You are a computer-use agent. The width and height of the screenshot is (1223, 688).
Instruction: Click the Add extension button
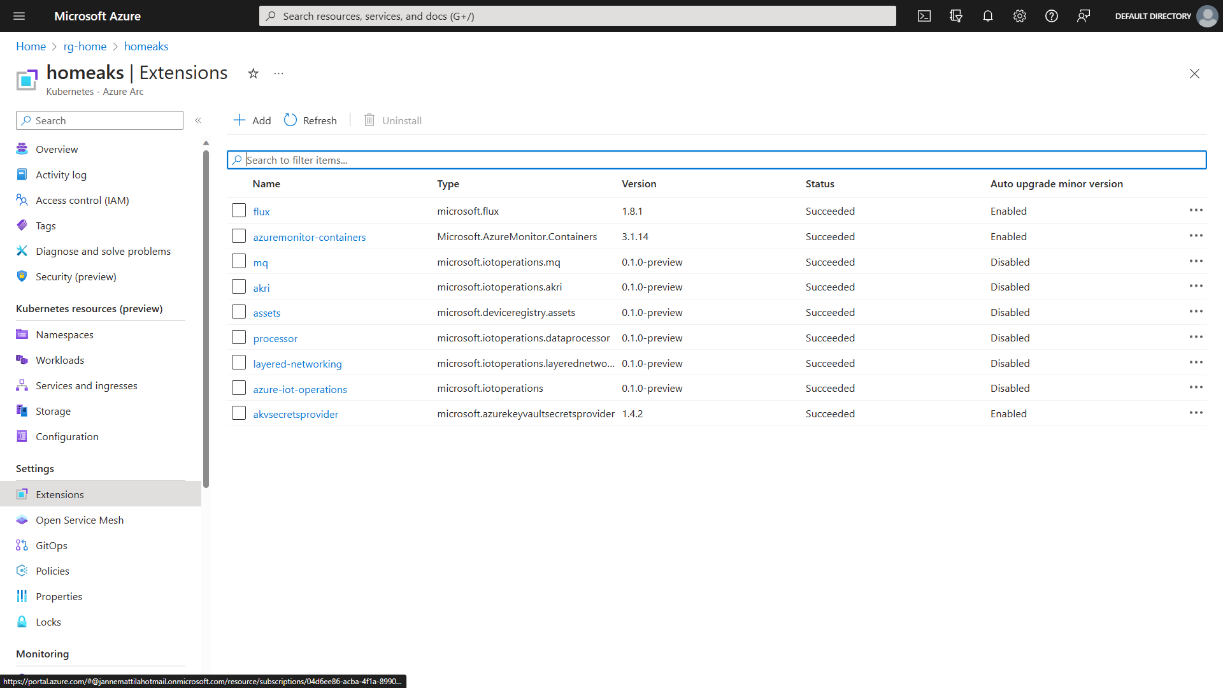pyautogui.click(x=252, y=120)
